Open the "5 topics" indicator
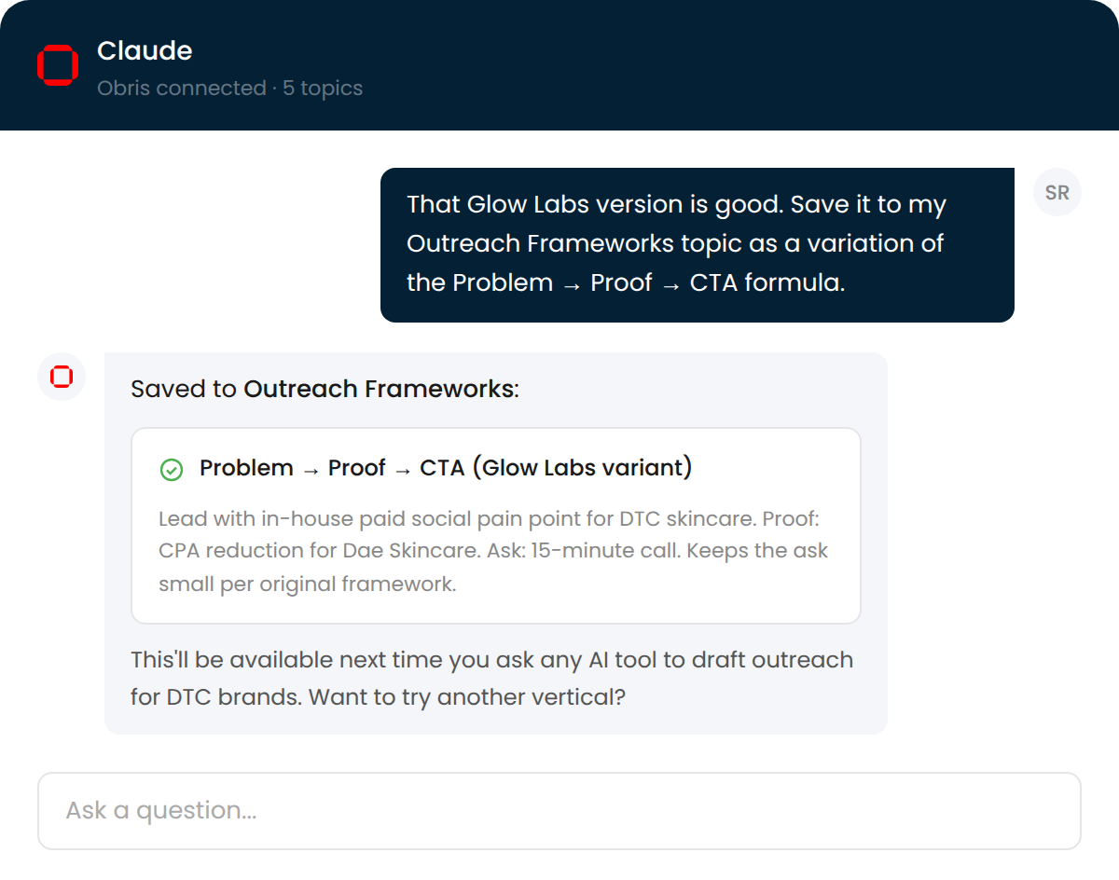1119x880 pixels. 323,89
